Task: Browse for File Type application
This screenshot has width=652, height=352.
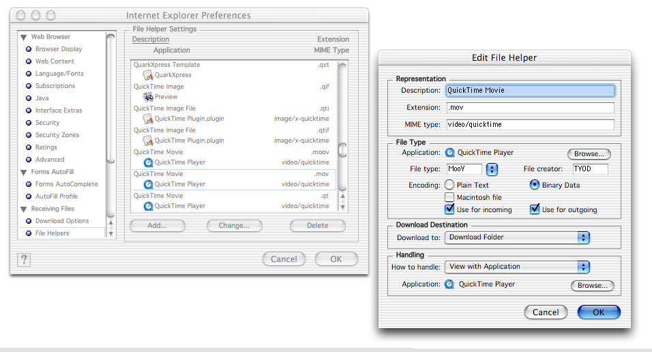Action: point(589,154)
